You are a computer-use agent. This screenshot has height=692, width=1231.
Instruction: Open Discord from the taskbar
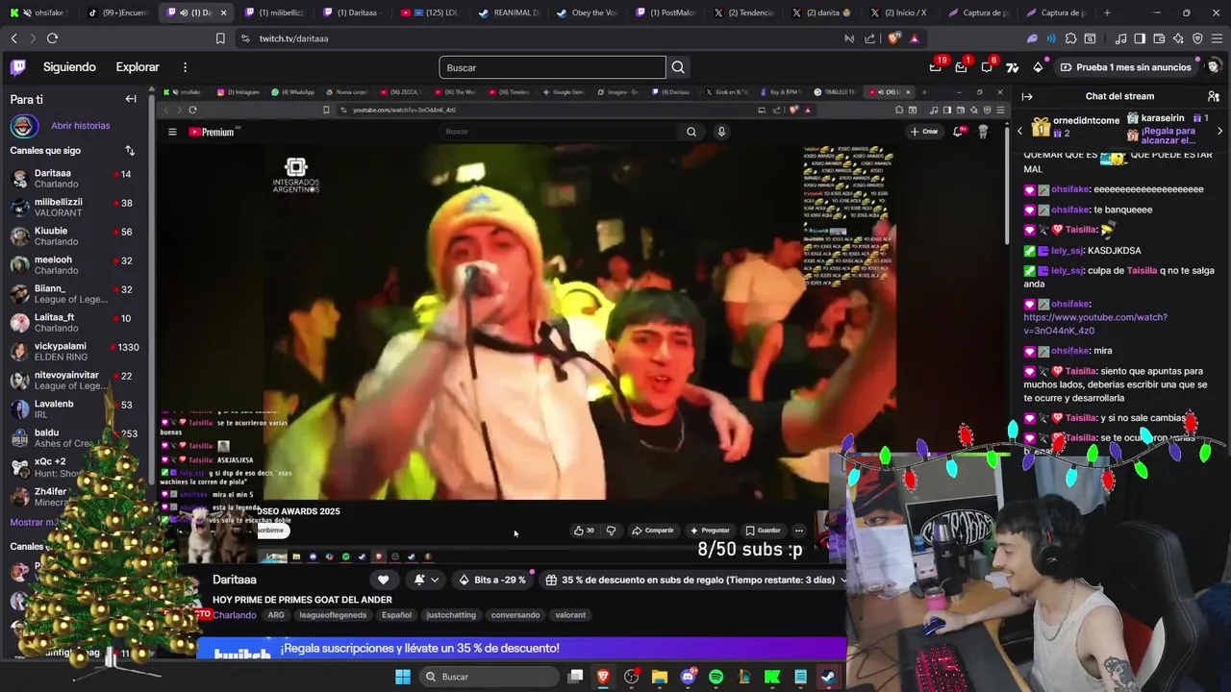click(x=688, y=677)
